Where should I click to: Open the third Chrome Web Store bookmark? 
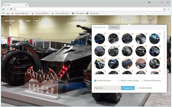coord(61,13)
